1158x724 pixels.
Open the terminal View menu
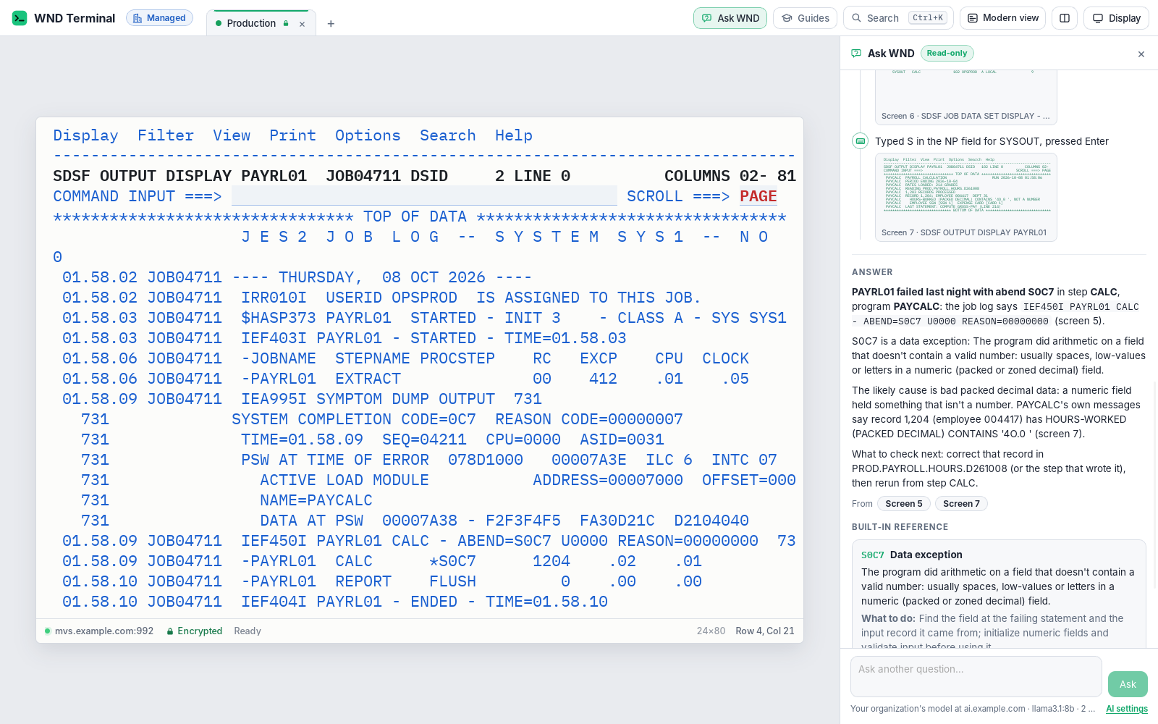coord(232,135)
